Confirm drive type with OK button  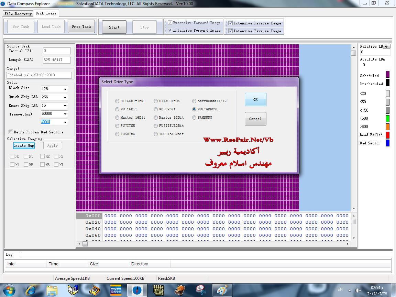pos(255,100)
